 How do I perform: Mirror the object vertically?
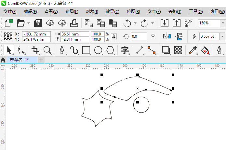[179, 36]
